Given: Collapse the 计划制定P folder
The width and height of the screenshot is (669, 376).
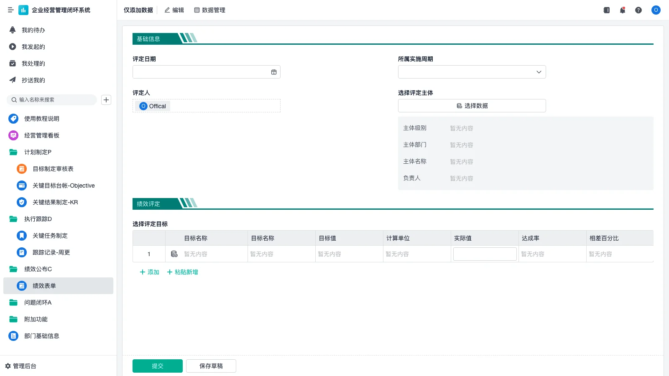Looking at the screenshot, I should coord(37,152).
